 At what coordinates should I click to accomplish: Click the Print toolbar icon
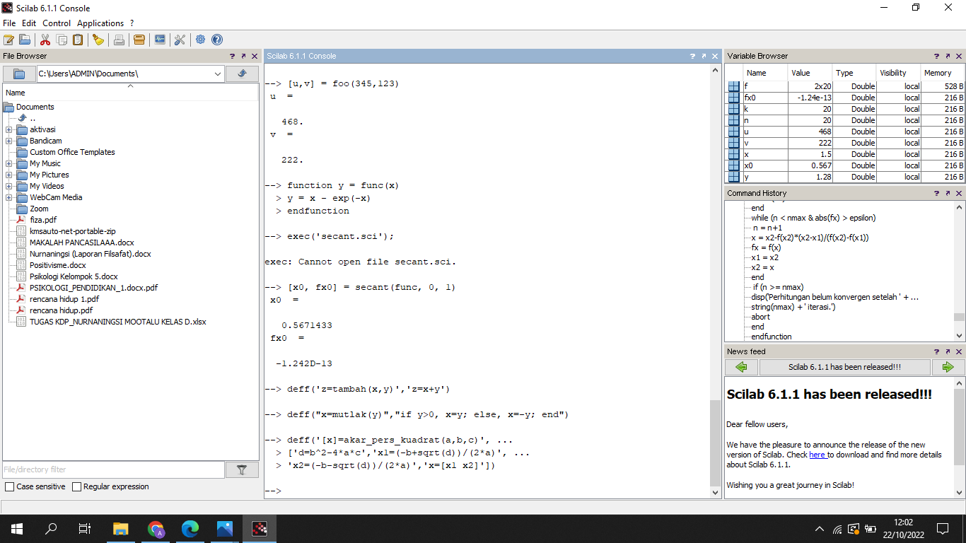pos(119,40)
